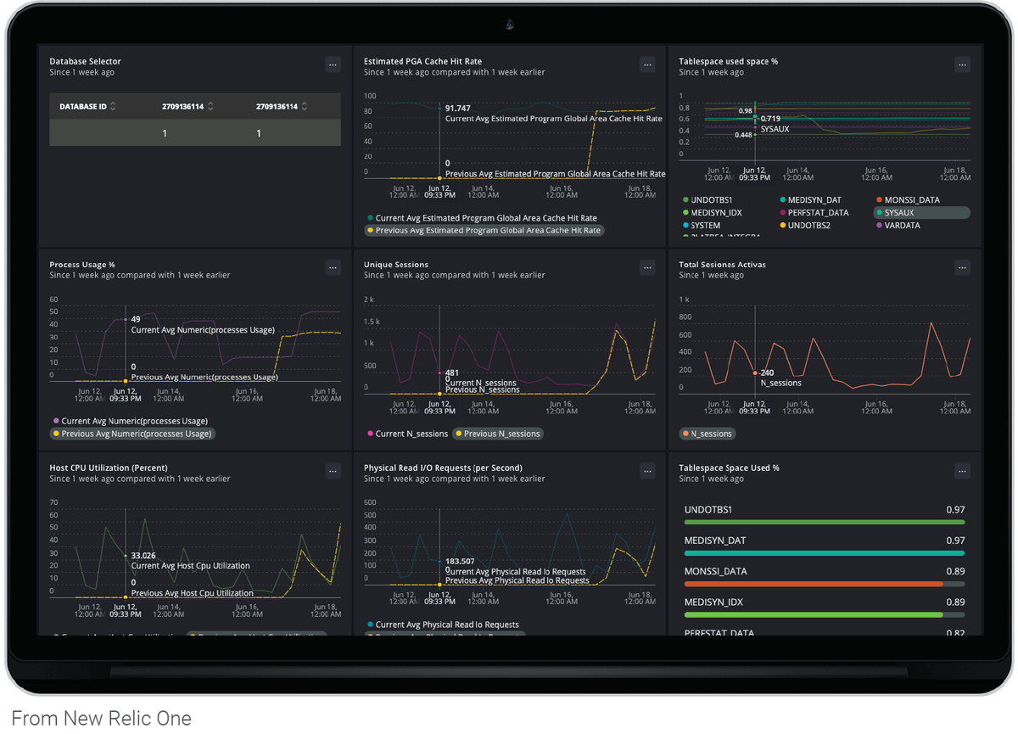Open ellipsis icon on Tablespace used space % chart
1018x734 pixels.
tap(962, 64)
